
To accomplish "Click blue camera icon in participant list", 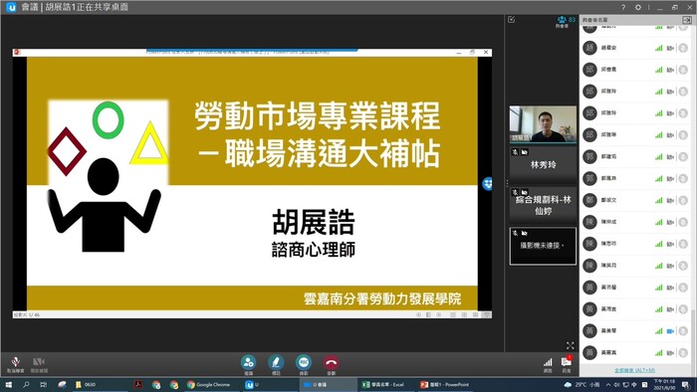I will point(670,330).
